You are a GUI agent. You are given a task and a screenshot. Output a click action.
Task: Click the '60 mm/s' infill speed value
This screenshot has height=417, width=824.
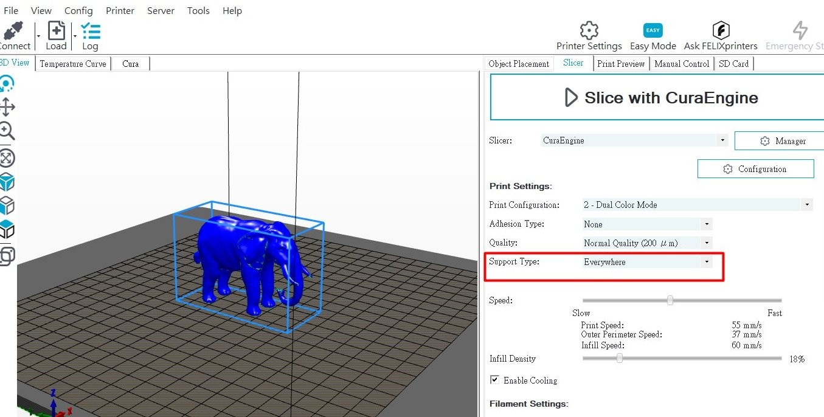(x=747, y=345)
